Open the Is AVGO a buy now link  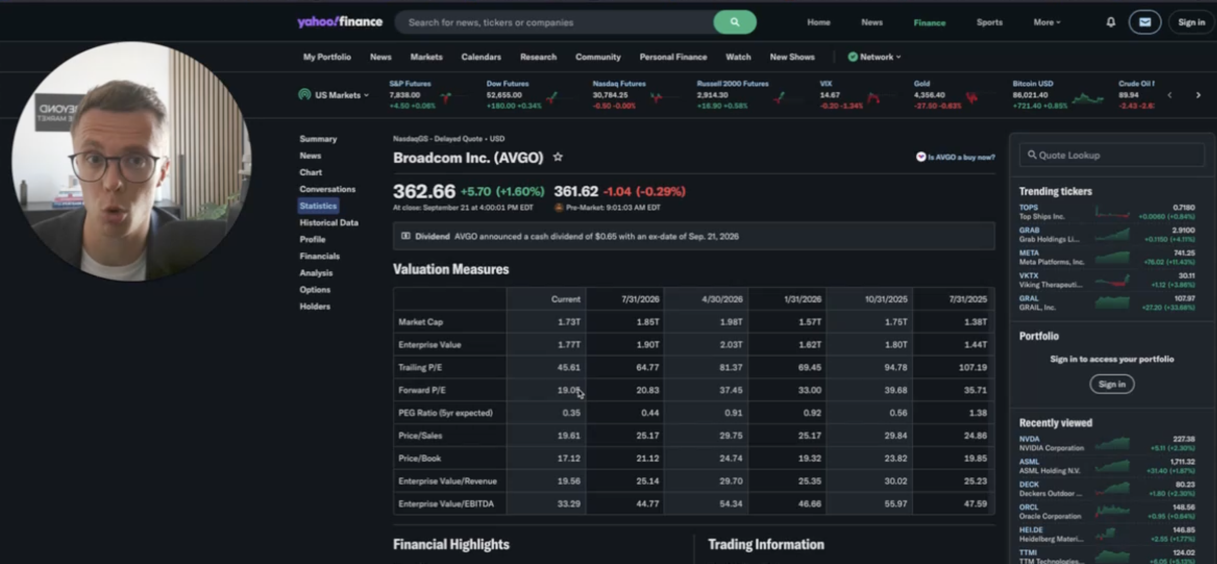point(956,157)
